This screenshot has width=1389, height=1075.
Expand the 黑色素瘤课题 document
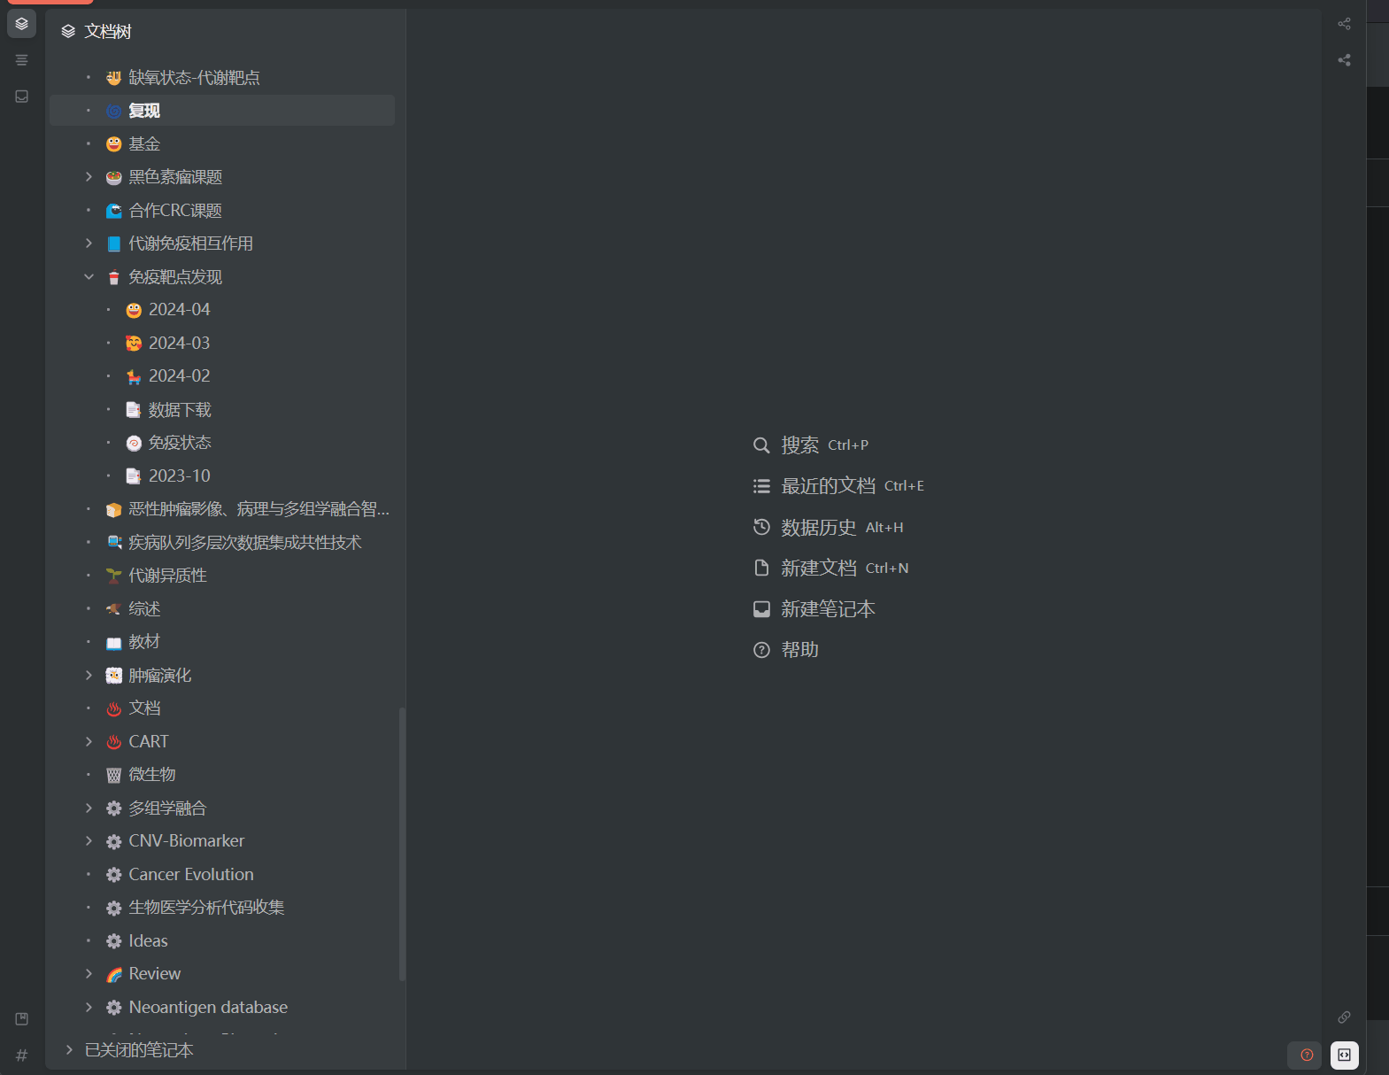click(89, 177)
